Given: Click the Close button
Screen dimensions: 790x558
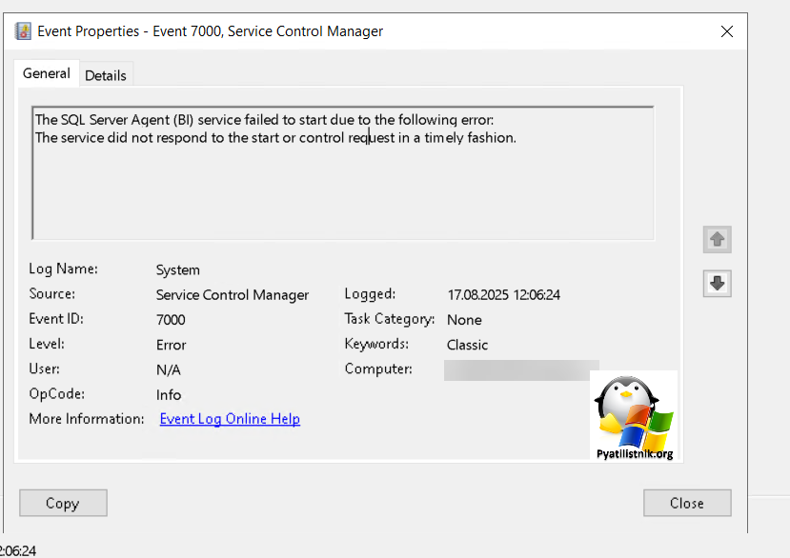Looking at the screenshot, I should click(687, 503).
